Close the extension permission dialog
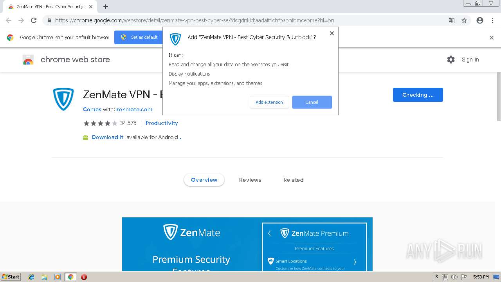Viewport: 501px width, 282px height. (332, 33)
